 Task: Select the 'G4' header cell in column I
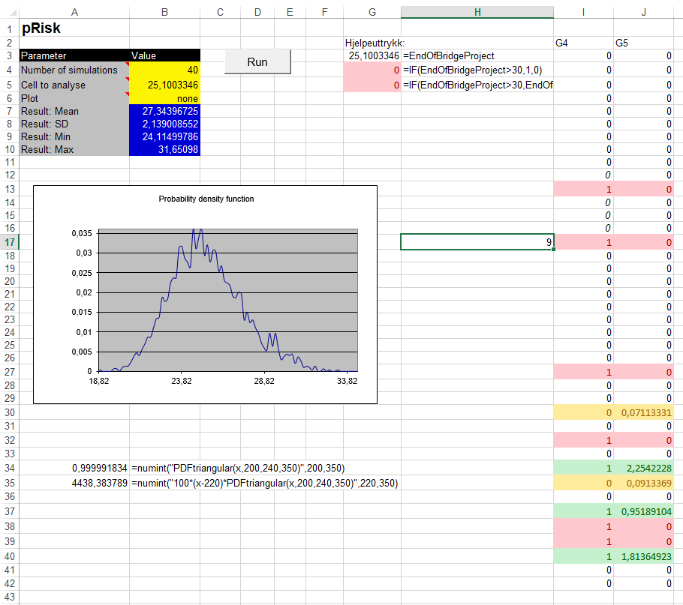pyautogui.click(x=584, y=43)
